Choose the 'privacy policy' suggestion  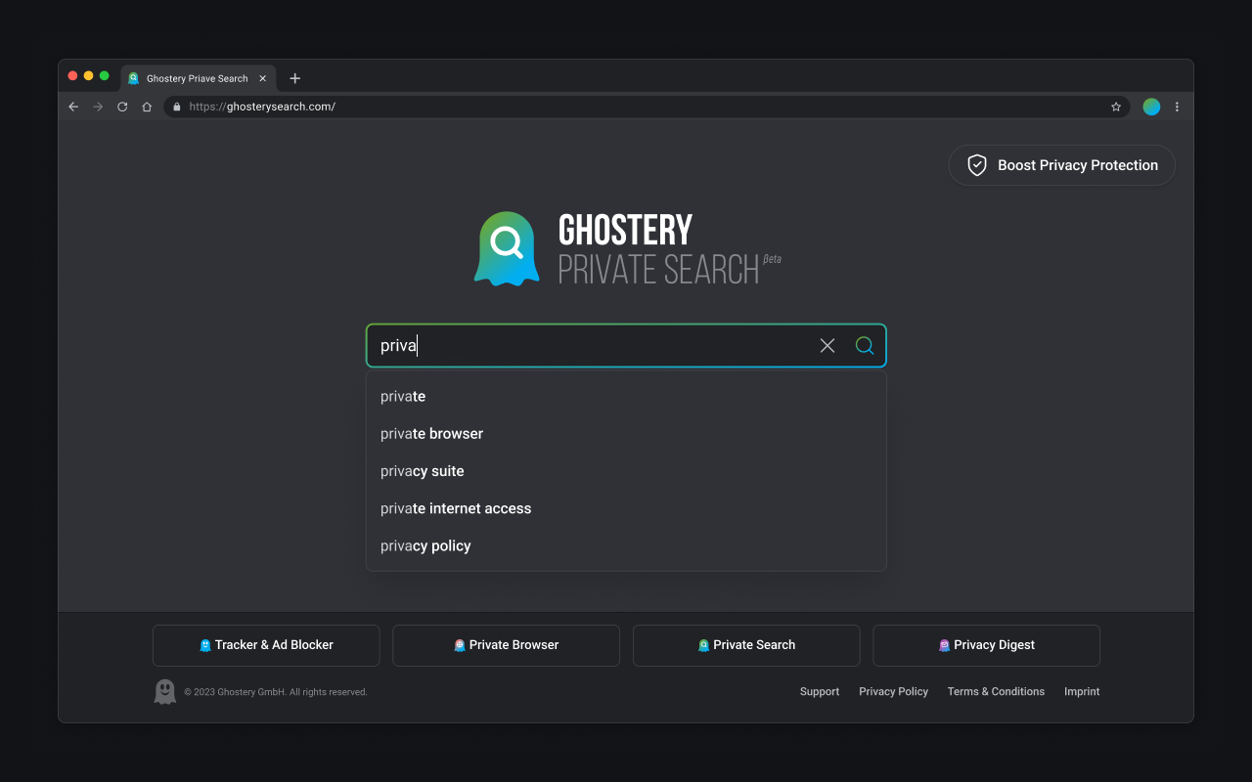(x=626, y=545)
